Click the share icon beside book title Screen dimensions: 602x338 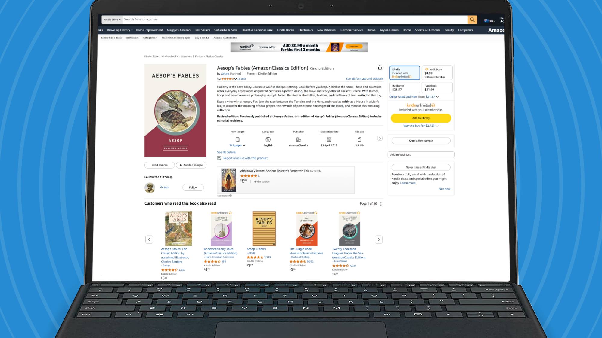click(380, 68)
